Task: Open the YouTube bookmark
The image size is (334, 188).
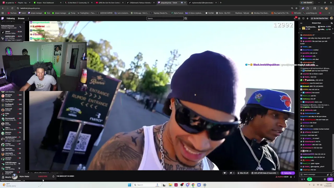Action: coord(12,13)
